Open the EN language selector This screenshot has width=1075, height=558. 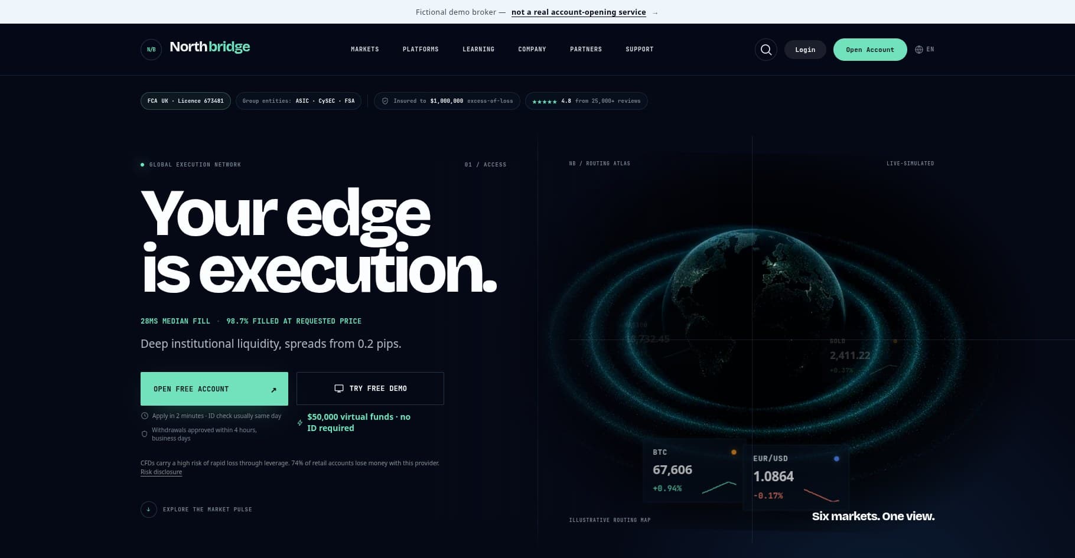pyautogui.click(x=925, y=50)
